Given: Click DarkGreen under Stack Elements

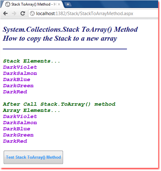Looking at the screenshot, I should point(18,86).
